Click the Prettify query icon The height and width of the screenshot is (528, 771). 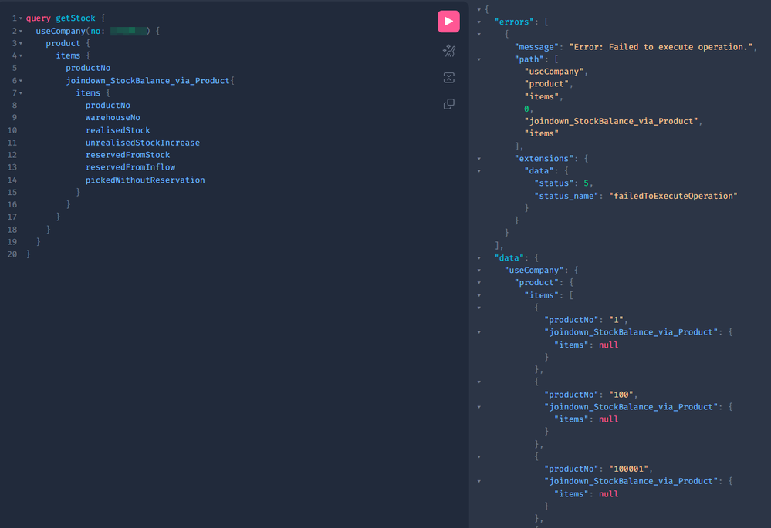coord(448,51)
